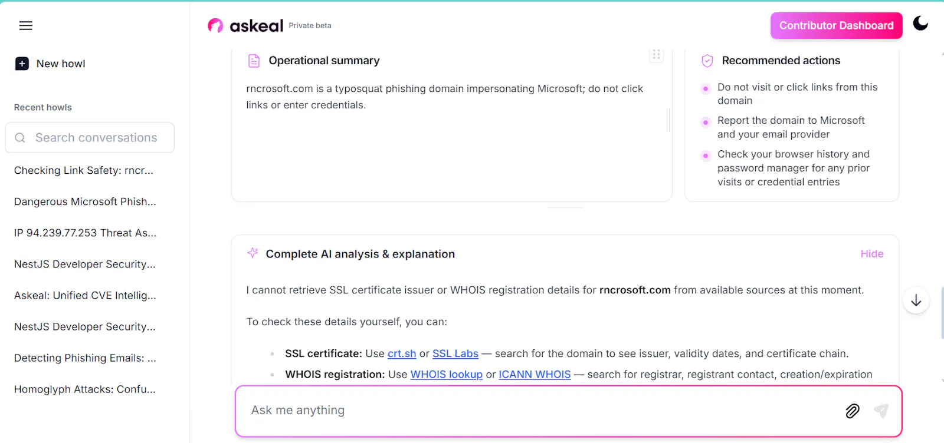
Task: Open the hamburger sidebar menu
Action: [26, 25]
